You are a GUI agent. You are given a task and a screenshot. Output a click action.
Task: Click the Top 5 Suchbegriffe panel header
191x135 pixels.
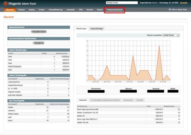38,101
